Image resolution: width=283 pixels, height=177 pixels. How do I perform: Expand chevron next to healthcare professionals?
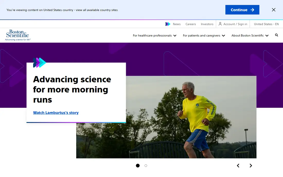point(175,36)
